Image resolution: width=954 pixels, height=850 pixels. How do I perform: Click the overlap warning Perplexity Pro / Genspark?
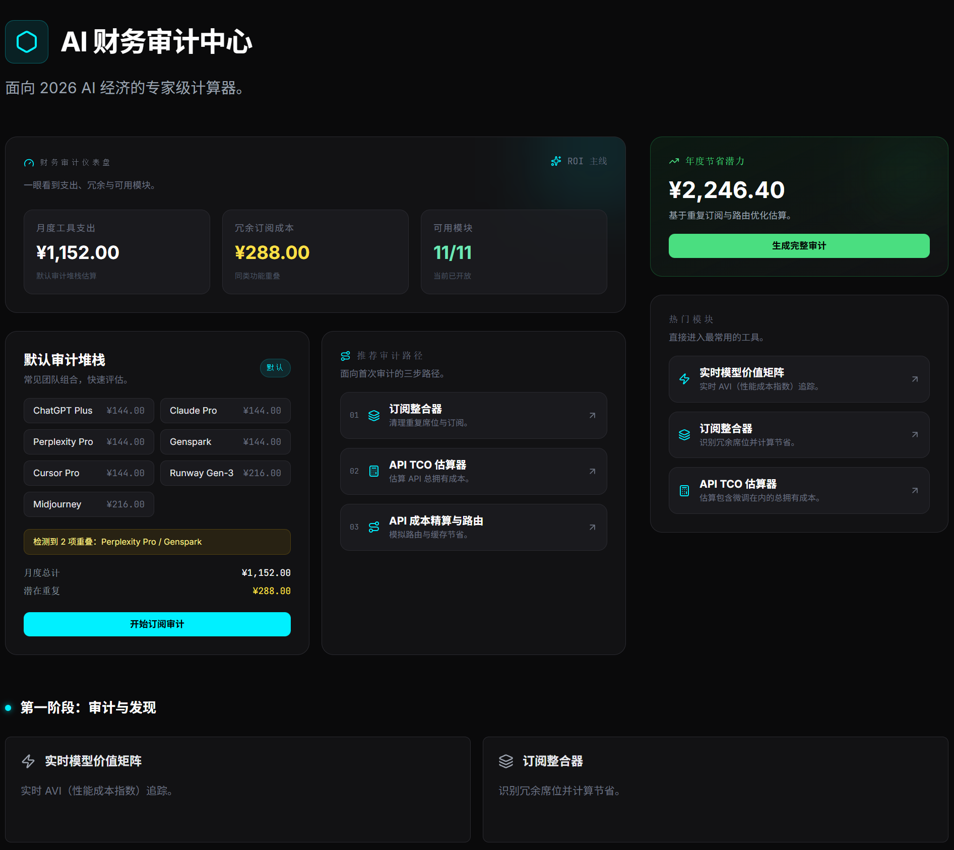(157, 542)
